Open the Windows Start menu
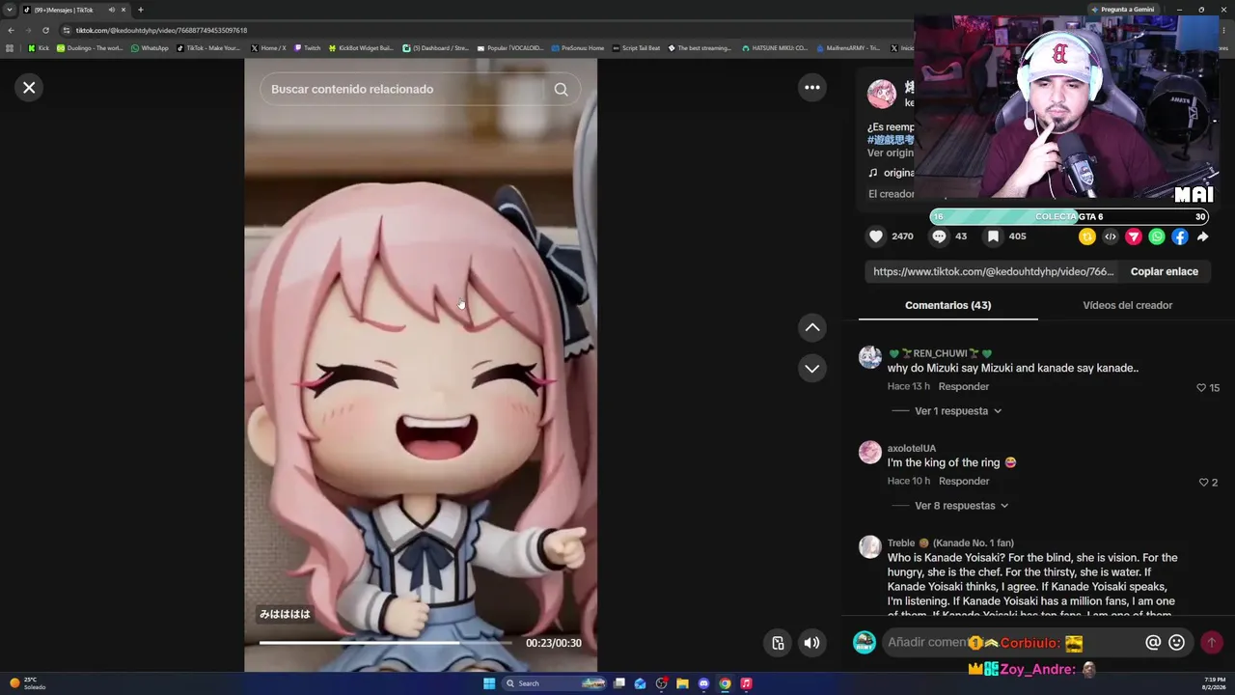 click(x=489, y=683)
